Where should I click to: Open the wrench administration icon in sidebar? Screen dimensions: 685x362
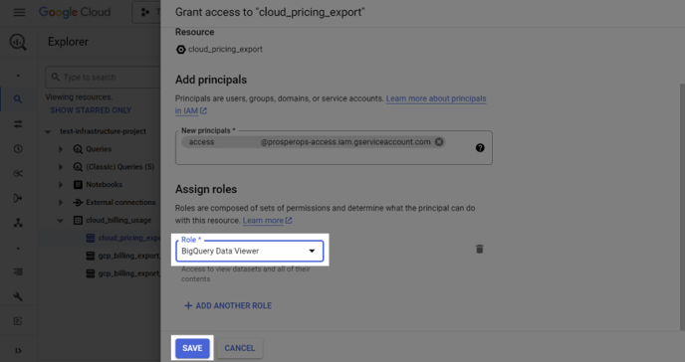[18, 296]
